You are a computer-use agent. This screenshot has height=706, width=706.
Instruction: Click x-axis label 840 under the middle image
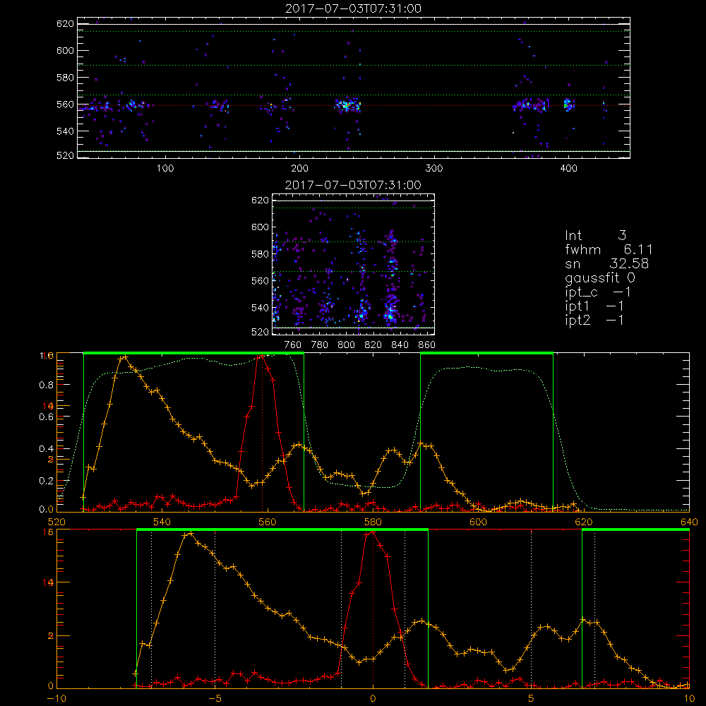tap(400, 345)
